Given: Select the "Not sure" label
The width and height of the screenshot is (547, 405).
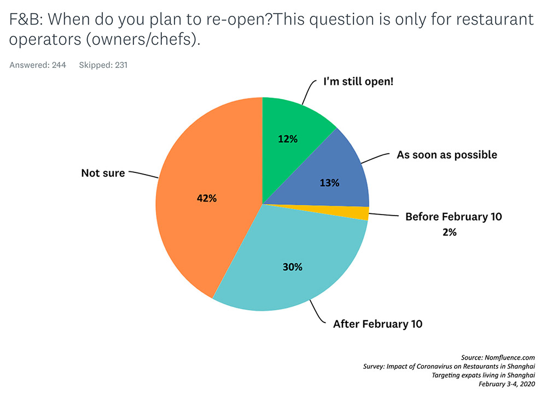Looking at the screenshot, I should 103,173.
